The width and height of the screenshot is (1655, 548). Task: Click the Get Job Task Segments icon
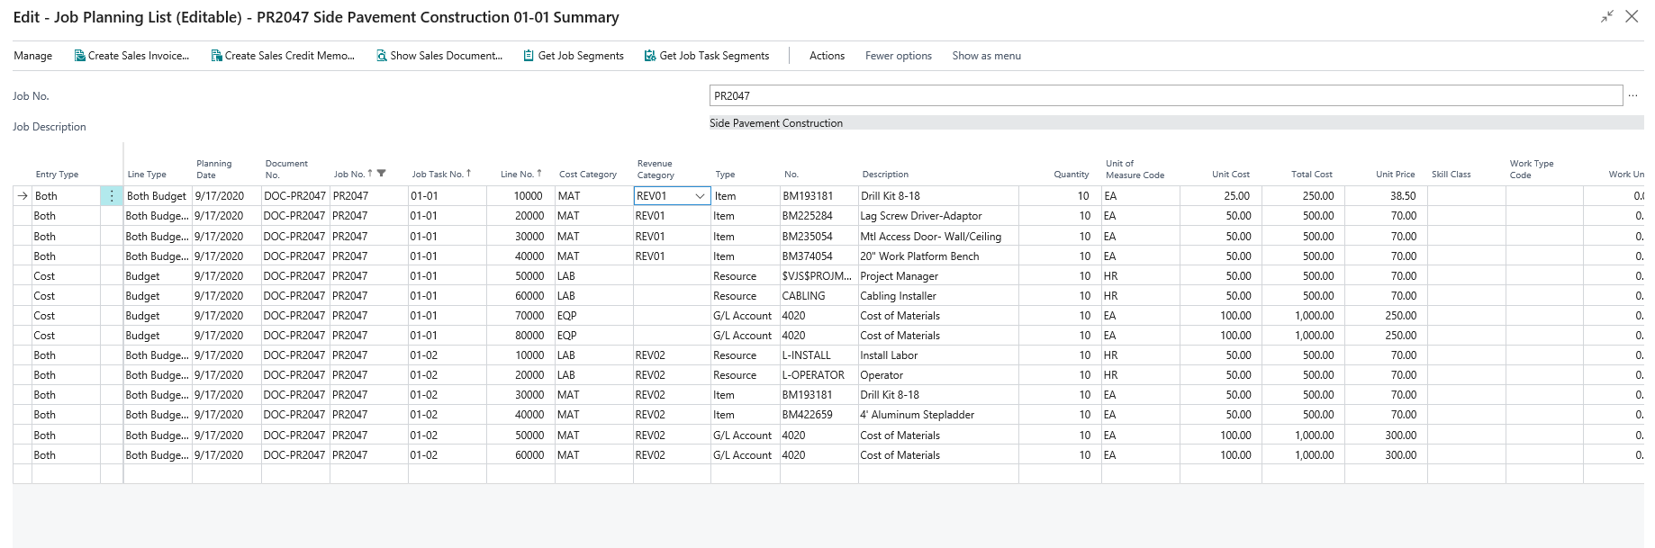tap(650, 56)
